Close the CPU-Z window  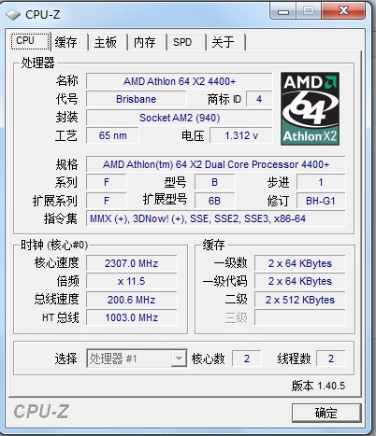pos(343,11)
